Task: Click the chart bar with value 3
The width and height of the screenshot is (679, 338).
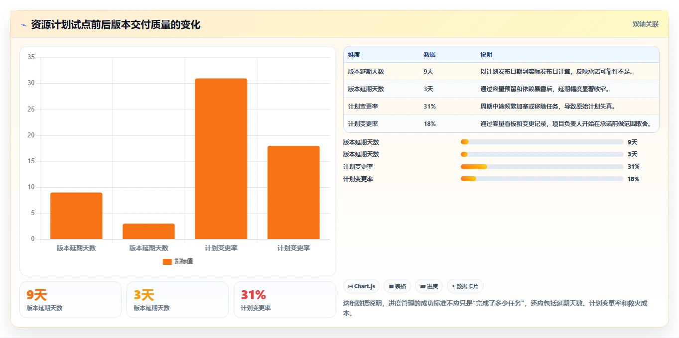Action: pos(148,231)
